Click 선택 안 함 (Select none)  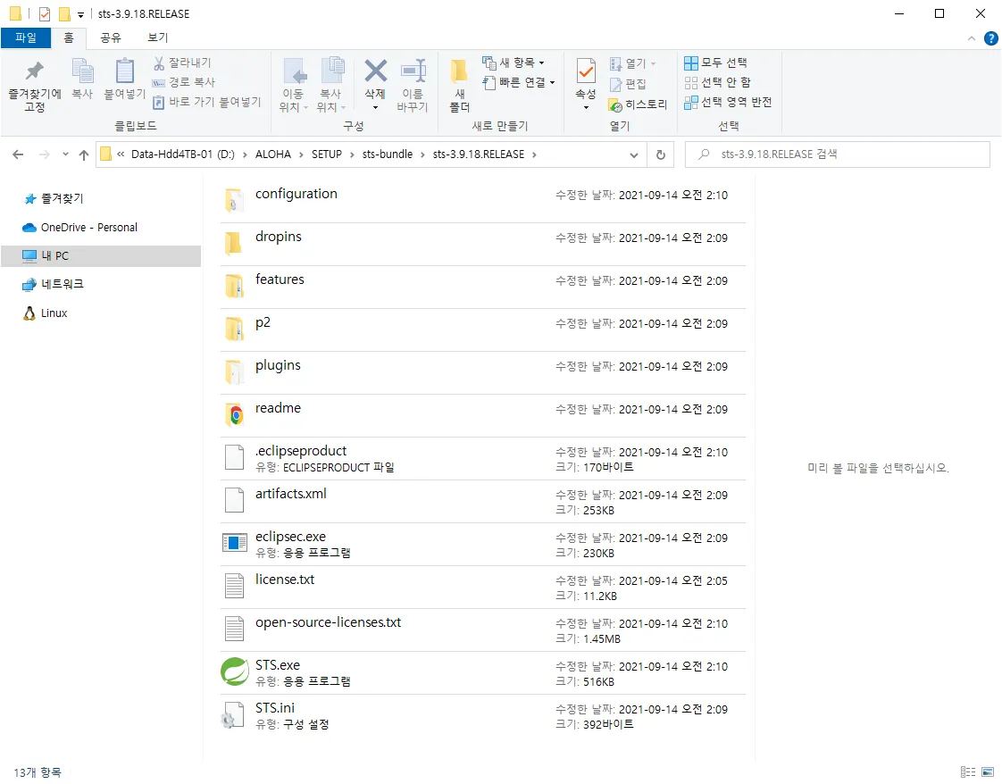[x=718, y=82]
